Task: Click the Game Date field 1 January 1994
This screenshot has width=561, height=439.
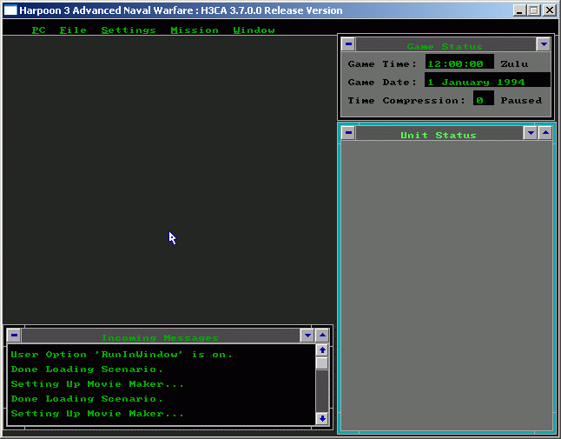Action: pos(487,80)
